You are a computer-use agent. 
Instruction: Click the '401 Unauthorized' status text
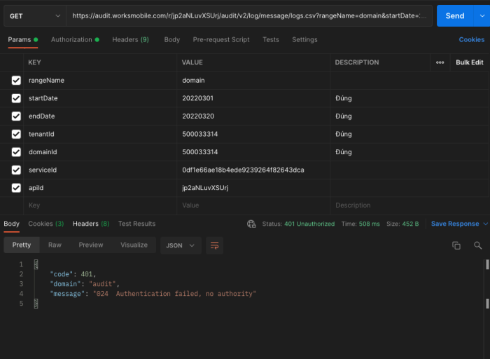pos(309,224)
